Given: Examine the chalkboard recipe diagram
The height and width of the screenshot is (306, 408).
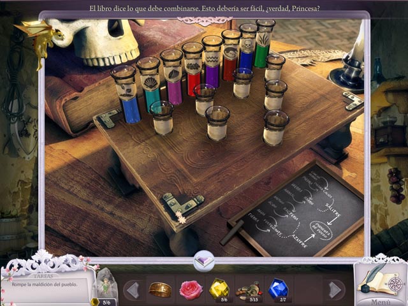Looking at the screenshot, I should [298, 208].
